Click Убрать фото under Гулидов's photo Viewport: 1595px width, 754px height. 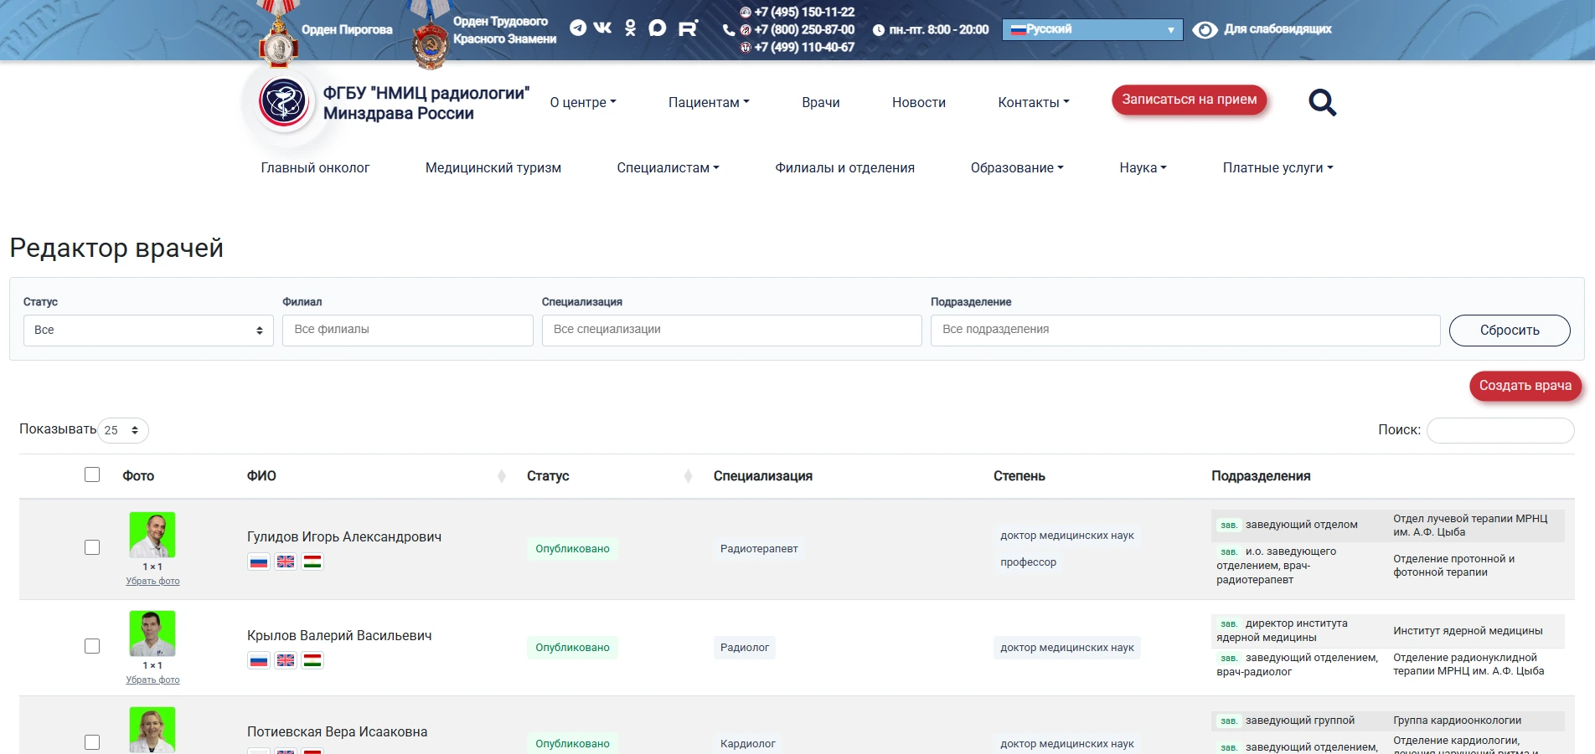pos(152,581)
